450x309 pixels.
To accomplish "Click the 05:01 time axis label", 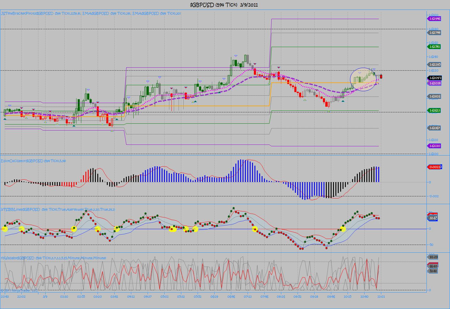I will [165, 296].
